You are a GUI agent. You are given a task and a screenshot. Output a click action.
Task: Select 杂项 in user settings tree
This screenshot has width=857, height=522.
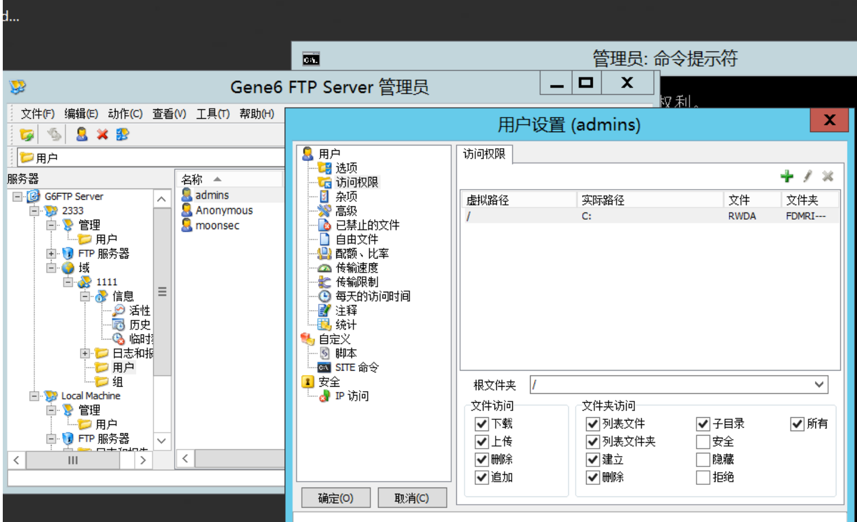click(346, 196)
